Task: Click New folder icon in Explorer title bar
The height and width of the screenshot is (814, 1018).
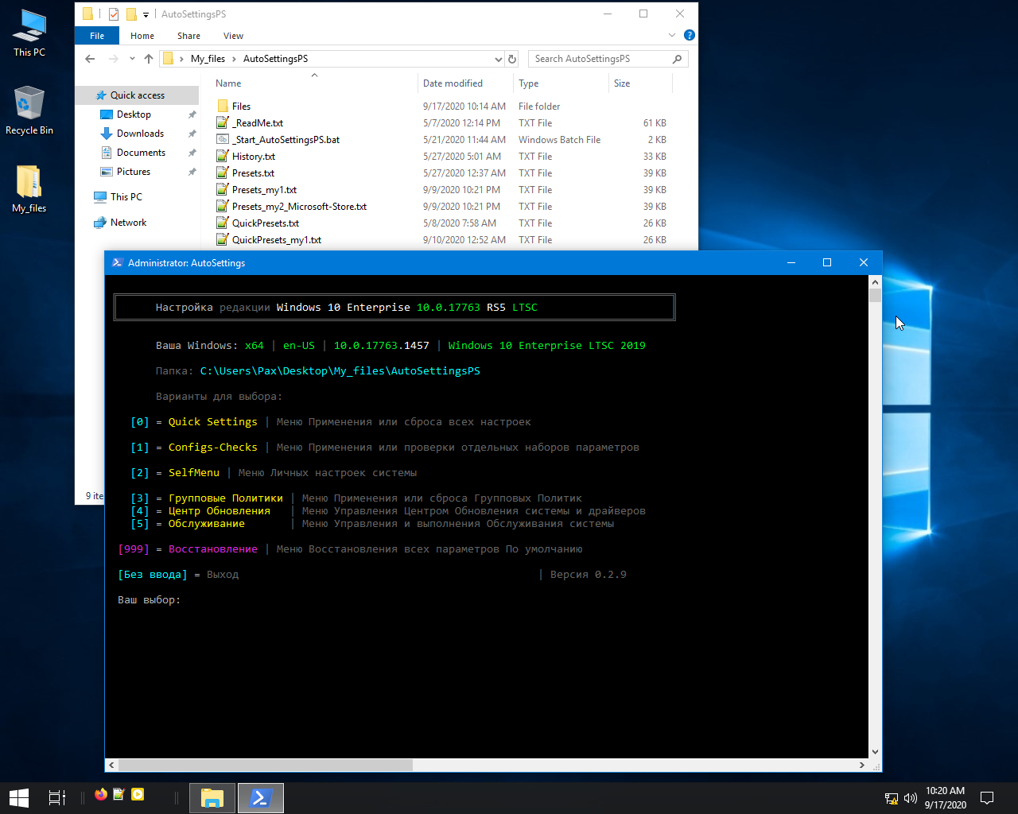Action: pyautogui.click(x=131, y=14)
